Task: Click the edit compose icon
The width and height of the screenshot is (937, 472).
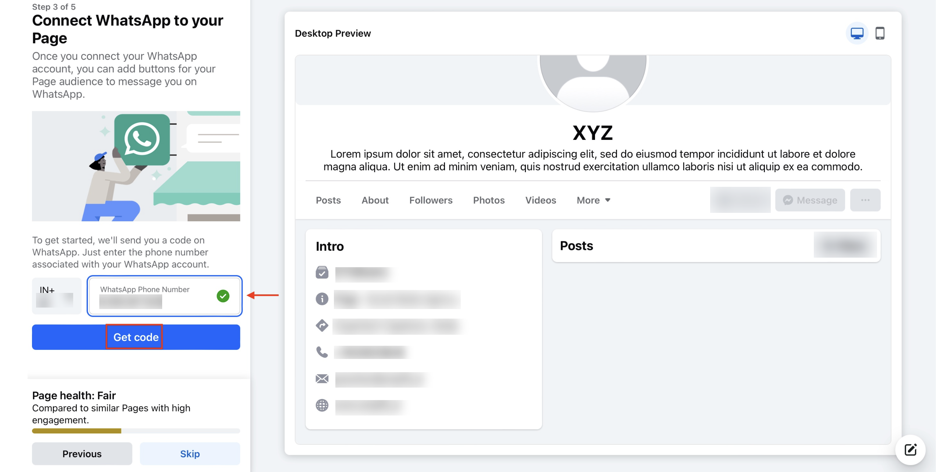Action: click(x=911, y=450)
